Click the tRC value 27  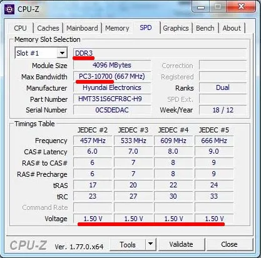133,196
